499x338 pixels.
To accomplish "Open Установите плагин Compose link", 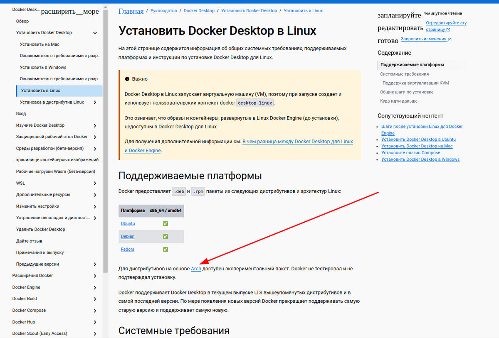I will click(411, 153).
